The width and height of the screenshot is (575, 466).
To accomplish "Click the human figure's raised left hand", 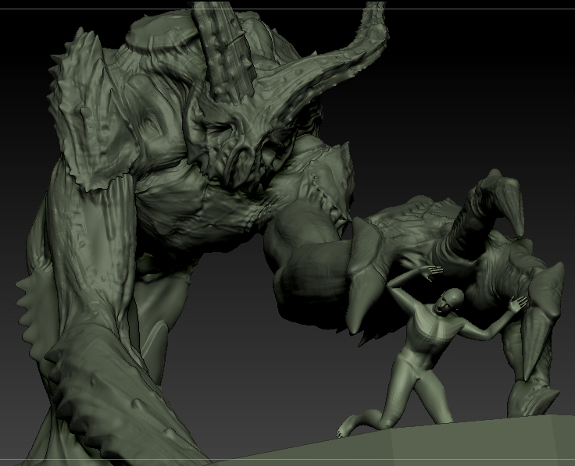I will point(518,304).
